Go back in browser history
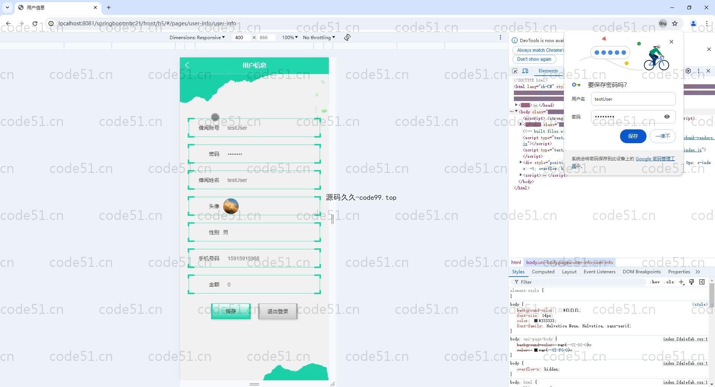715x387 pixels. [x=8, y=23]
